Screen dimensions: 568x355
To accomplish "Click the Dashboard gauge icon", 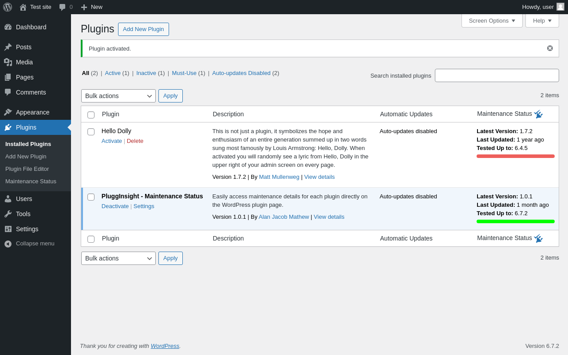I will point(8,27).
